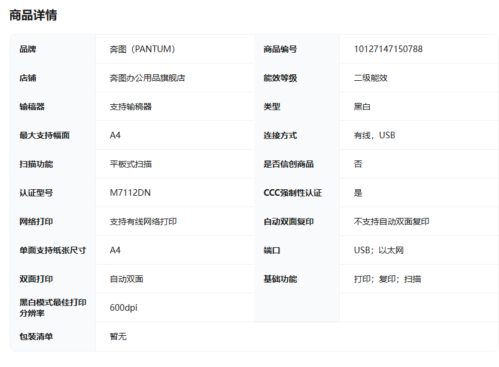Screen dimensions: 499x367
Task: Select A4 value beside 最大支持幅面
Action: coord(115,135)
